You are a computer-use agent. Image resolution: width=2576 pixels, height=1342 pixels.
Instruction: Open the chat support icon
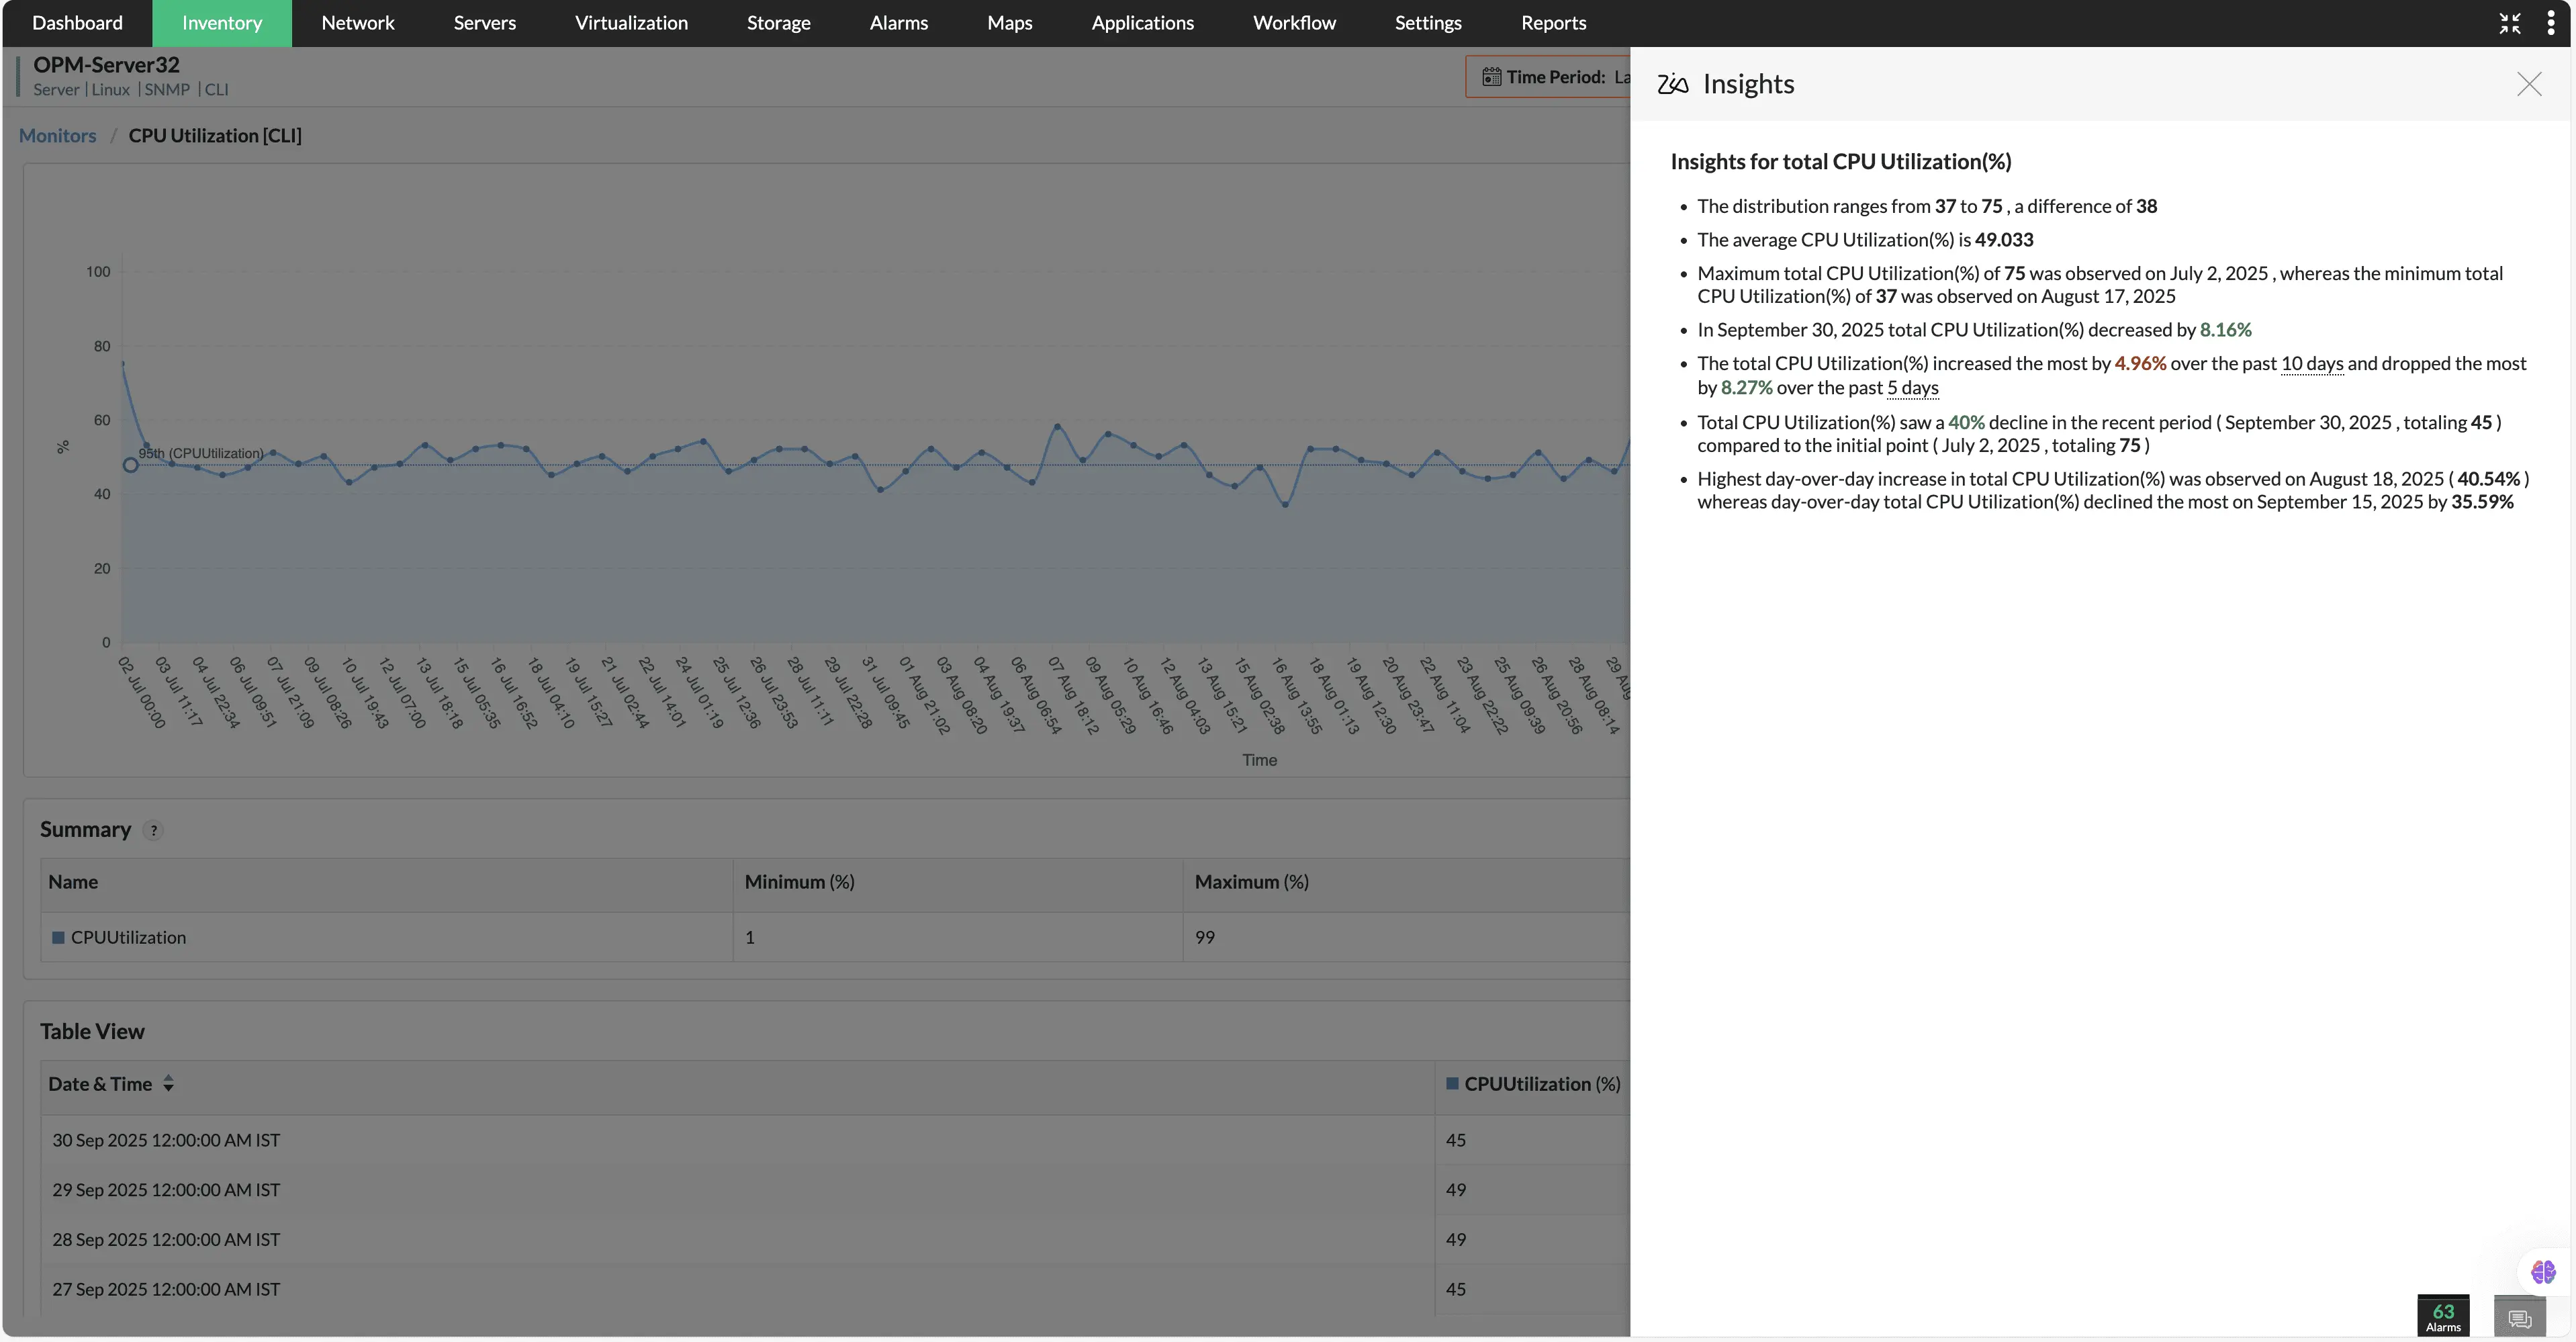(x=2519, y=1318)
